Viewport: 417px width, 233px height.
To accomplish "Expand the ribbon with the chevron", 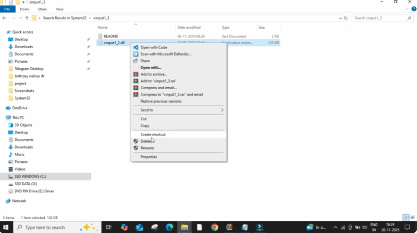I will 408,9.
